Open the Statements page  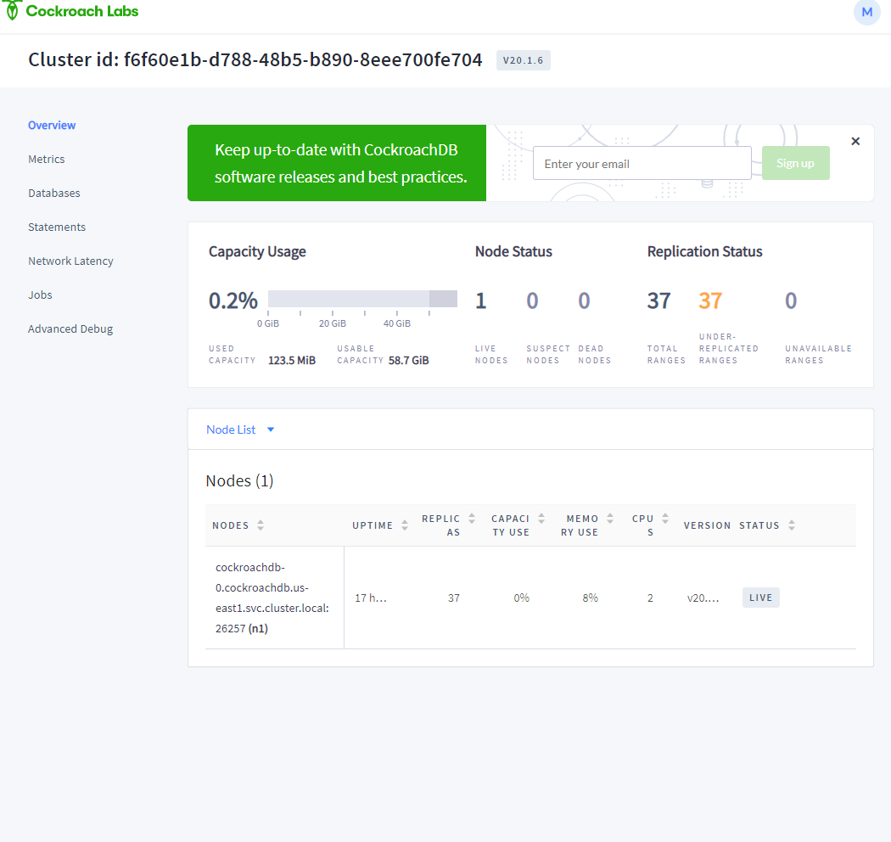[x=57, y=227]
